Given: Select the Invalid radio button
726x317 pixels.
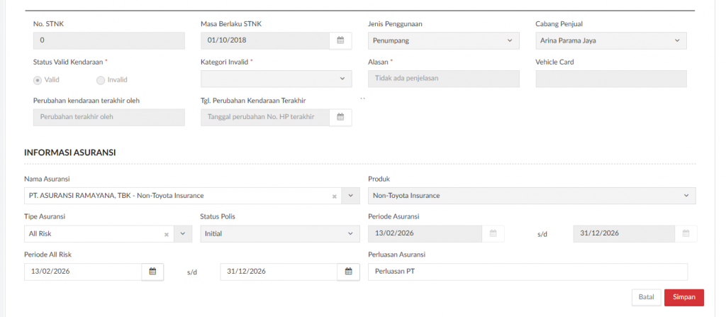Looking at the screenshot, I should [x=101, y=79].
